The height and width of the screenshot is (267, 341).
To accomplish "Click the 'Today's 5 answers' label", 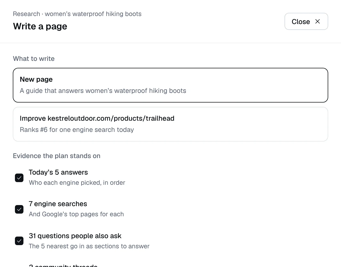I will [58, 172].
